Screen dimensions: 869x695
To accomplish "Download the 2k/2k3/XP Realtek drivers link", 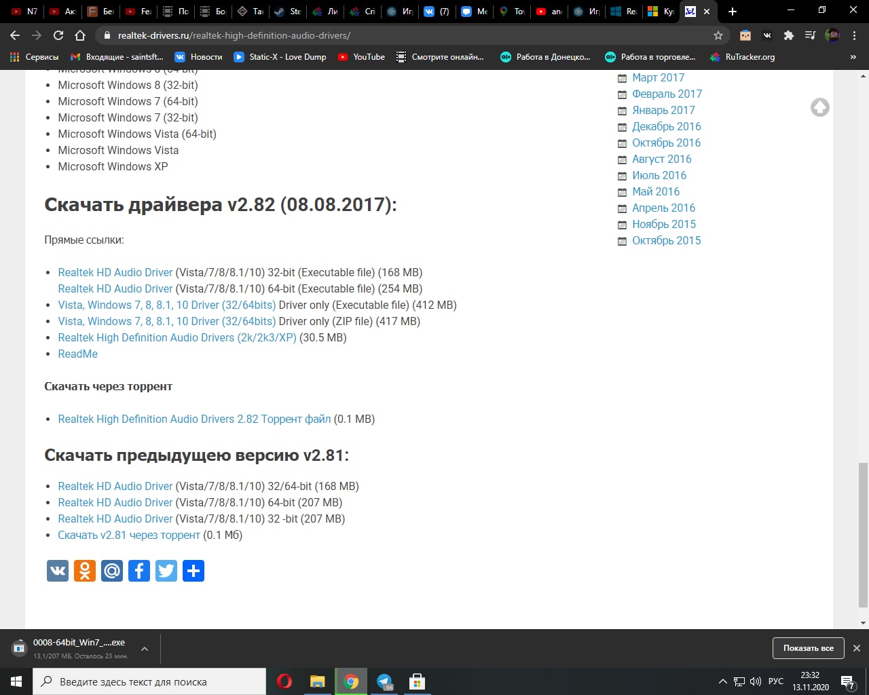I will point(177,337).
